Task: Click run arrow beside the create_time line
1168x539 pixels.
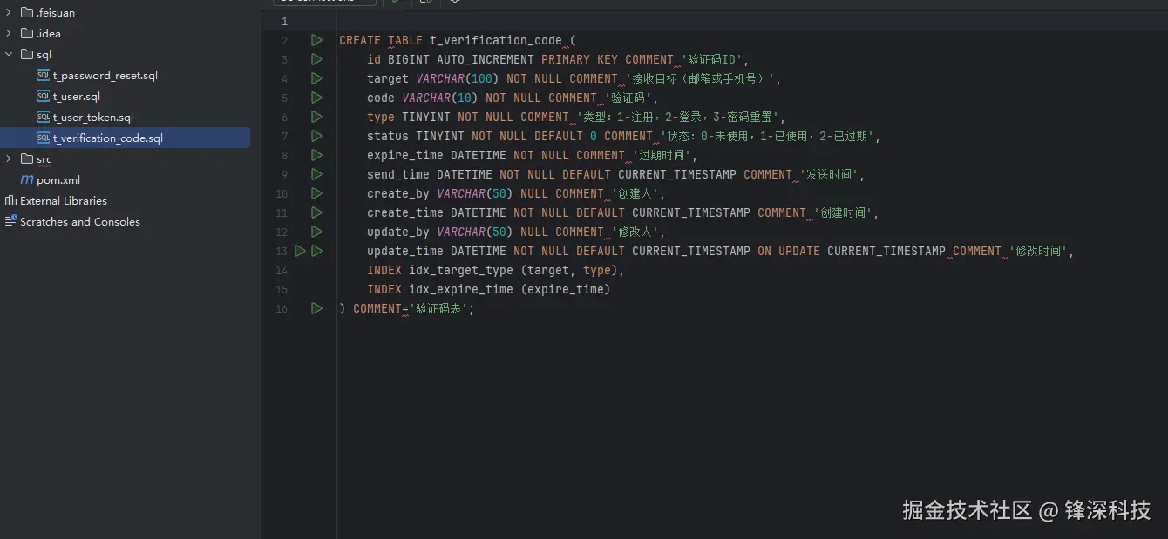Action: click(316, 212)
